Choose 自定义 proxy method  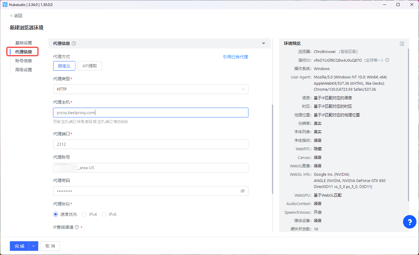(x=64, y=66)
